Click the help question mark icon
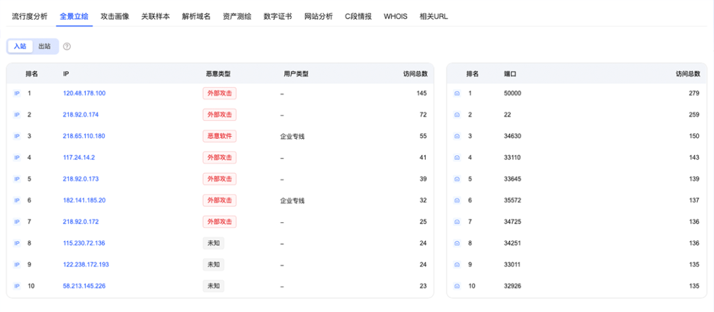The width and height of the screenshot is (714, 312). click(67, 46)
